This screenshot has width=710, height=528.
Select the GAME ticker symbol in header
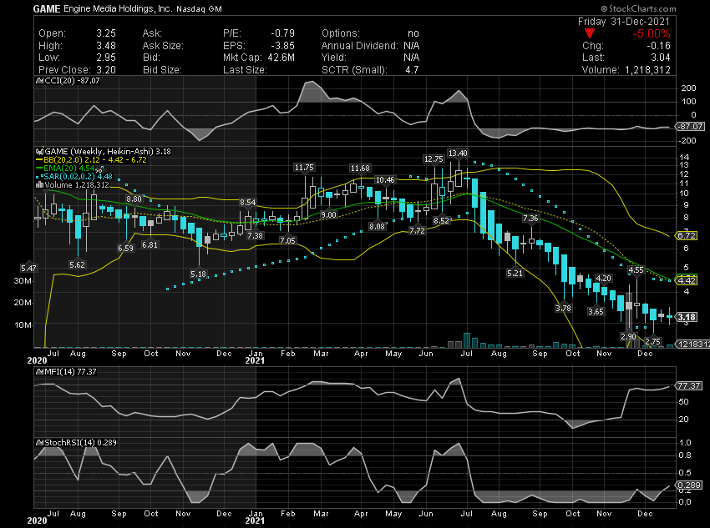[x=47, y=9]
